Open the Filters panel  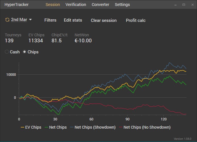(50, 20)
